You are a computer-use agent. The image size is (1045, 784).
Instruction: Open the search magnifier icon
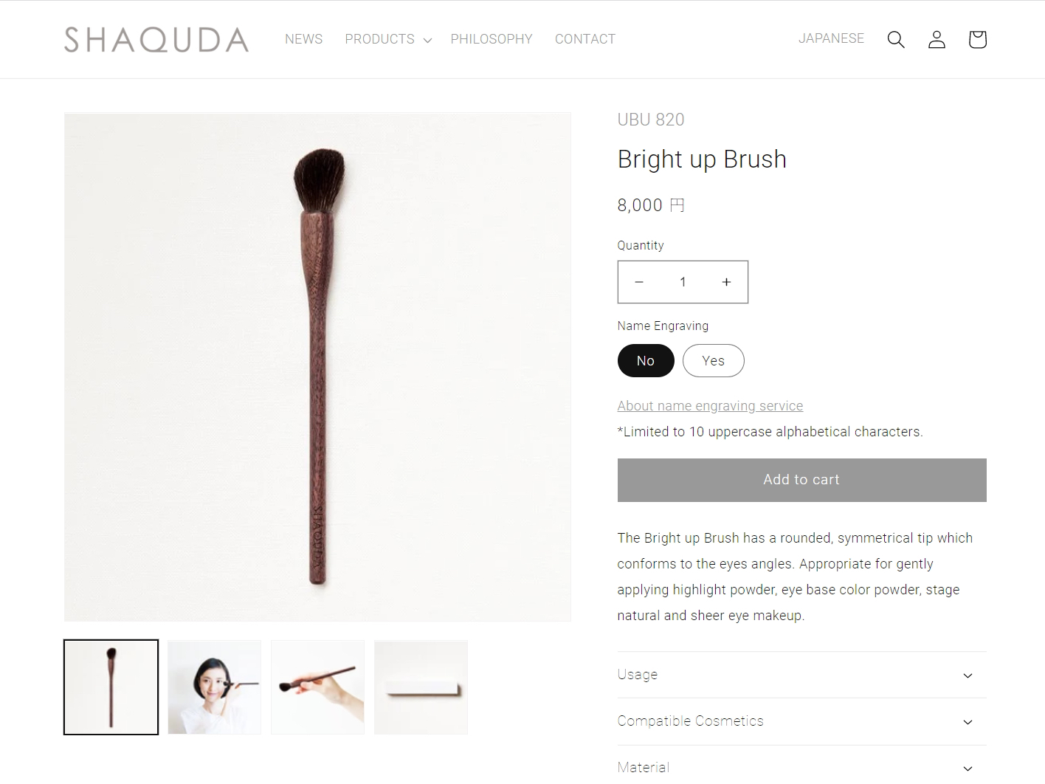896,39
